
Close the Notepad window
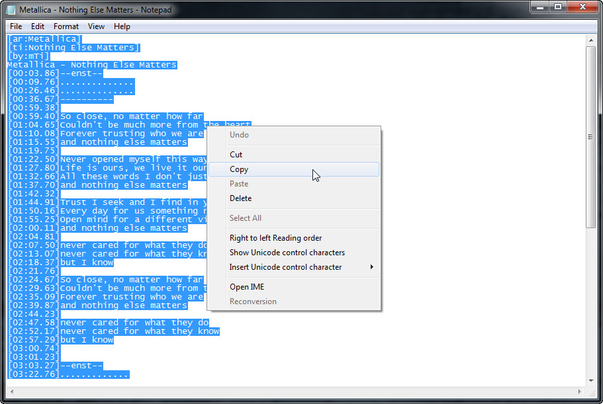[582, 7]
